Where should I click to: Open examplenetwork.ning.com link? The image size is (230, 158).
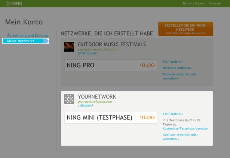click(x=98, y=49)
